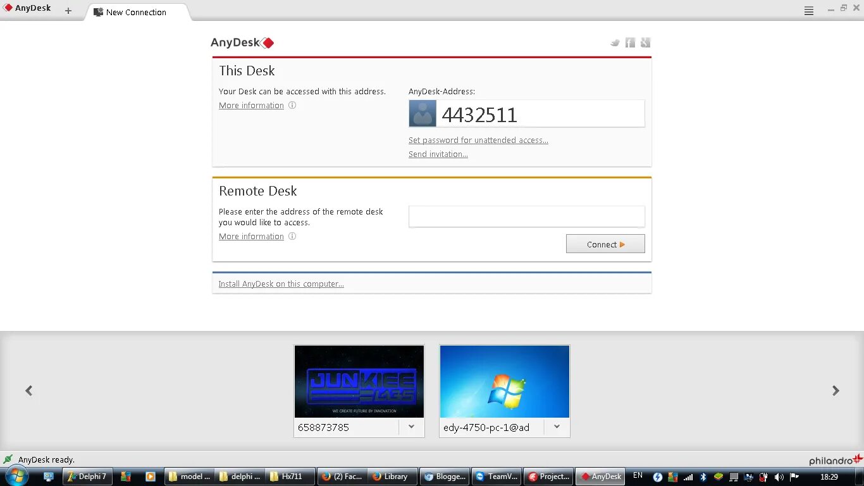Open the Action Center flag tray icon

coord(794,477)
